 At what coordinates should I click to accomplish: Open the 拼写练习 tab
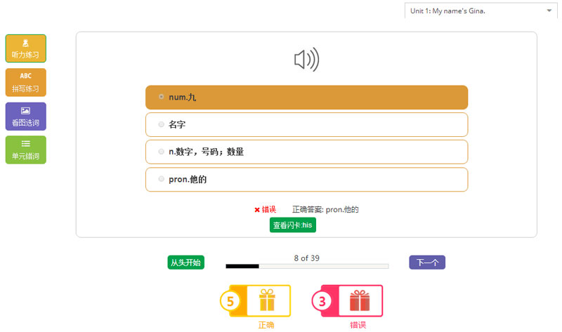coord(25,88)
